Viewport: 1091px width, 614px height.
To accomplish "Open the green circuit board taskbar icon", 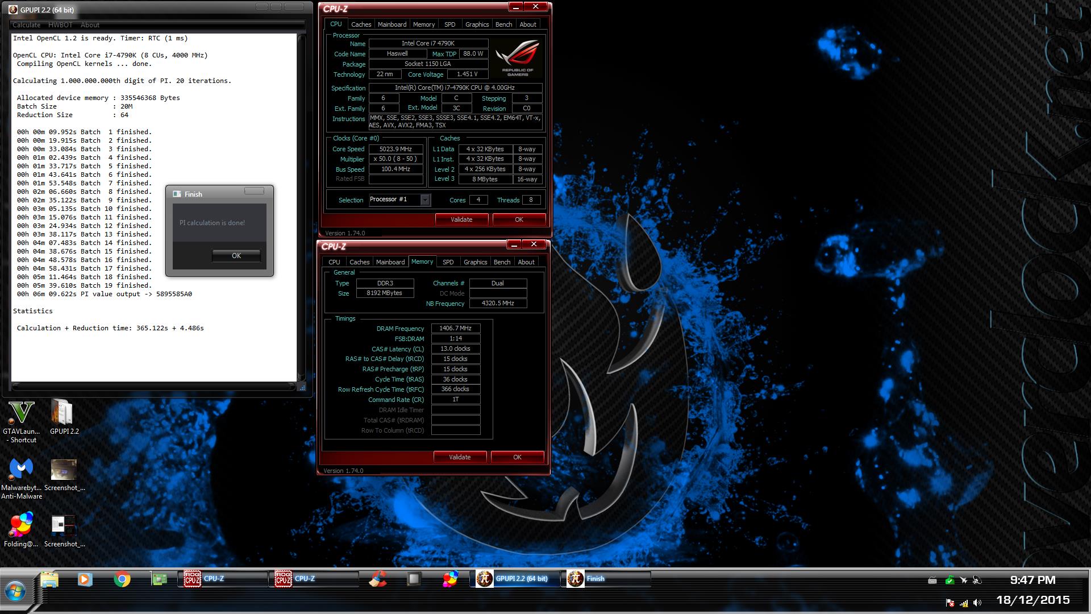I will pyautogui.click(x=159, y=579).
